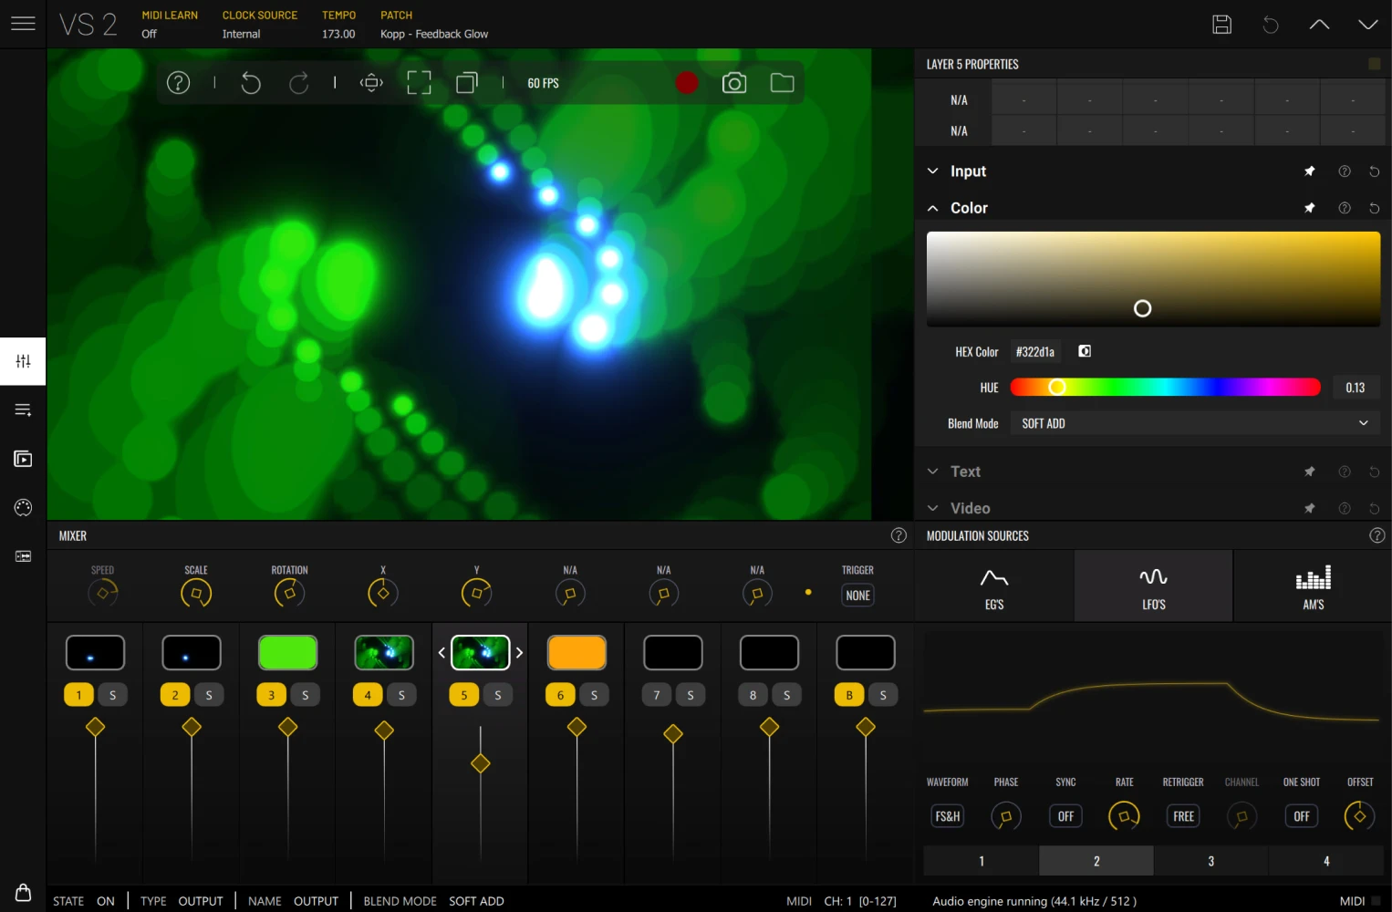The height and width of the screenshot is (912, 1392).
Task: Select the MIDI DIN connector icon in the sidebar
Action: point(23,507)
